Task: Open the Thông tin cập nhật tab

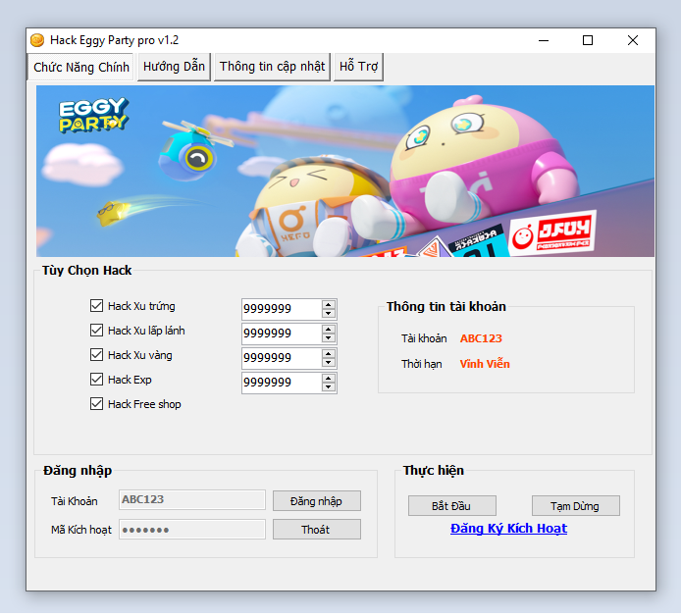Action: tap(272, 67)
